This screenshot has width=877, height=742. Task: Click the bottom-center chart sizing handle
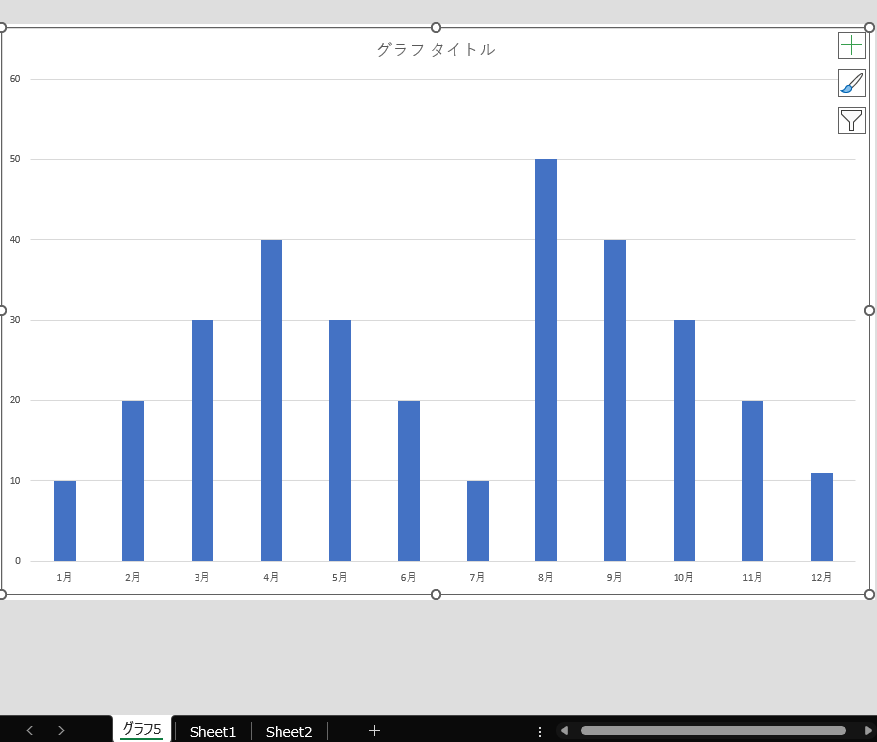pyautogui.click(x=436, y=594)
